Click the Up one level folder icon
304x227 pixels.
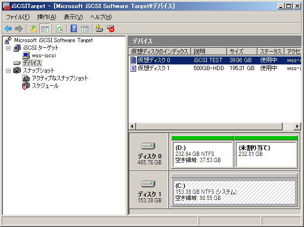coord(34,29)
